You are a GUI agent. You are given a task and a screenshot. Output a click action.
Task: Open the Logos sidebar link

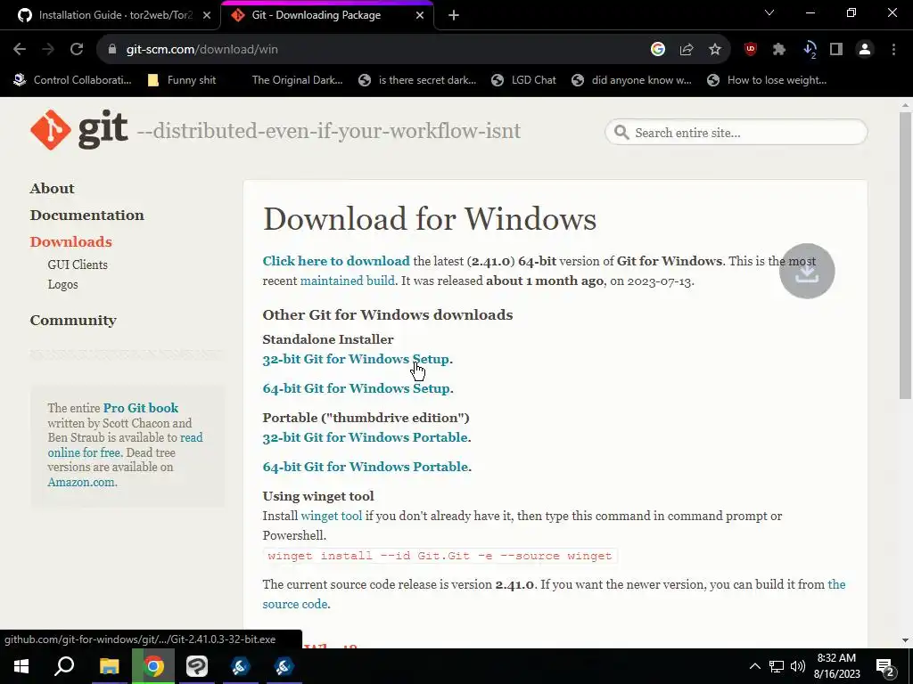(x=63, y=284)
